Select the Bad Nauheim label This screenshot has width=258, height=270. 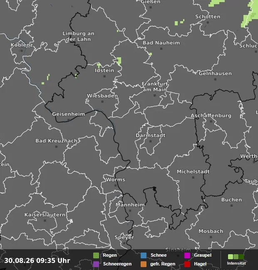161,43
